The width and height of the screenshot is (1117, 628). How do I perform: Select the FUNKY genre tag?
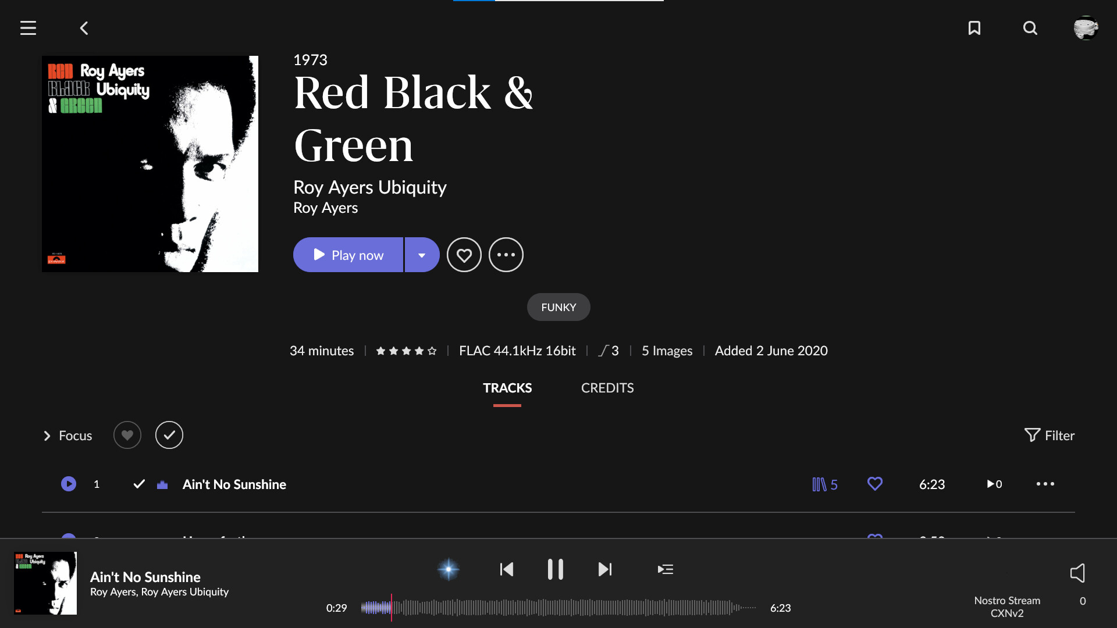558,307
